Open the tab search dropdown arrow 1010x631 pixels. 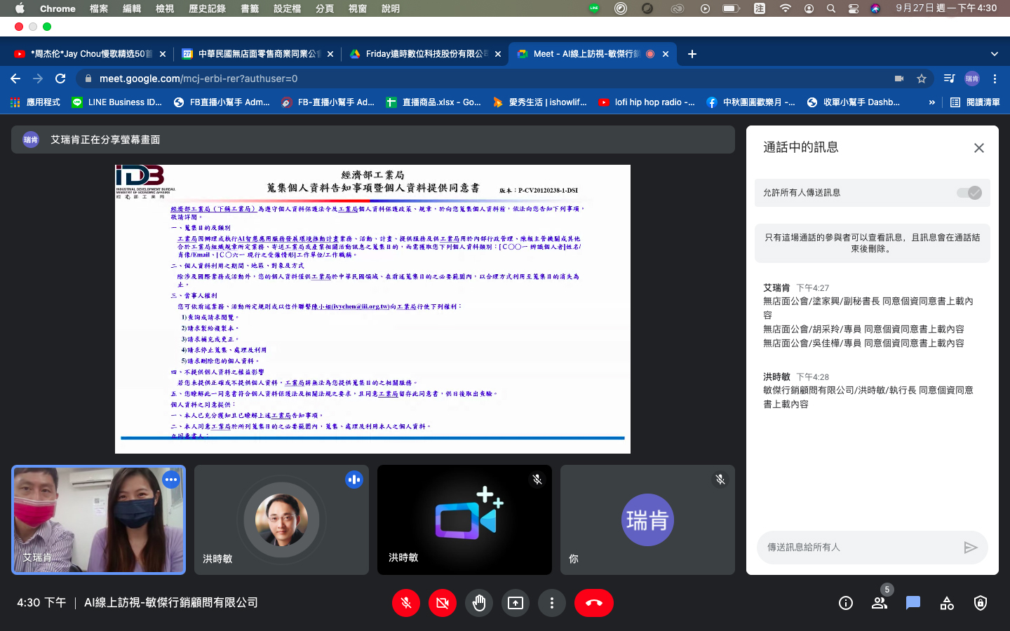coord(994,54)
